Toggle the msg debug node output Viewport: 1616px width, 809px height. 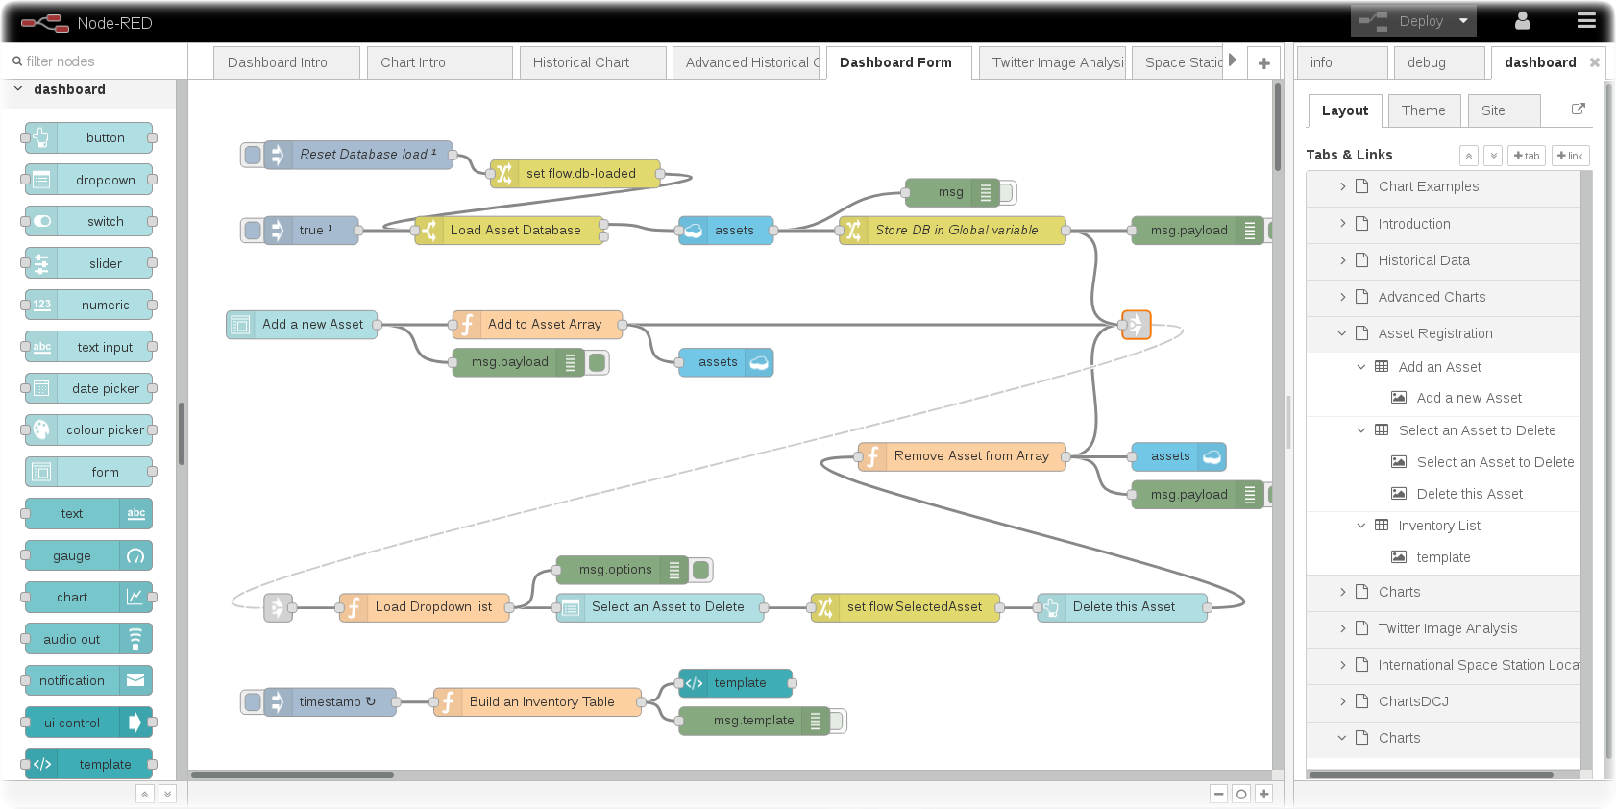pos(1007,192)
